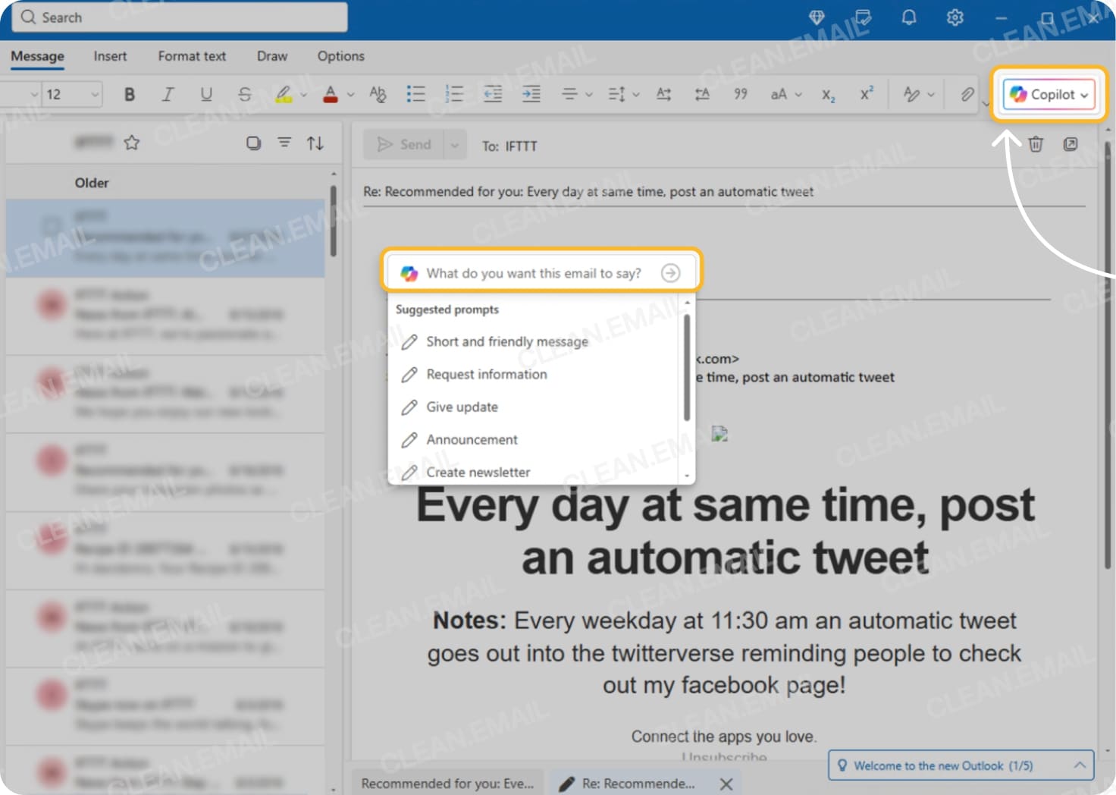The width and height of the screenshot is (1116, 795).
Task: Switch to the Insert ribbon tab
Action: (110, 56)
